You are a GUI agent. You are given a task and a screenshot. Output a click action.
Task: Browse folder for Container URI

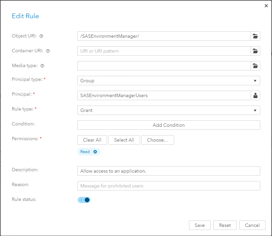255,51
